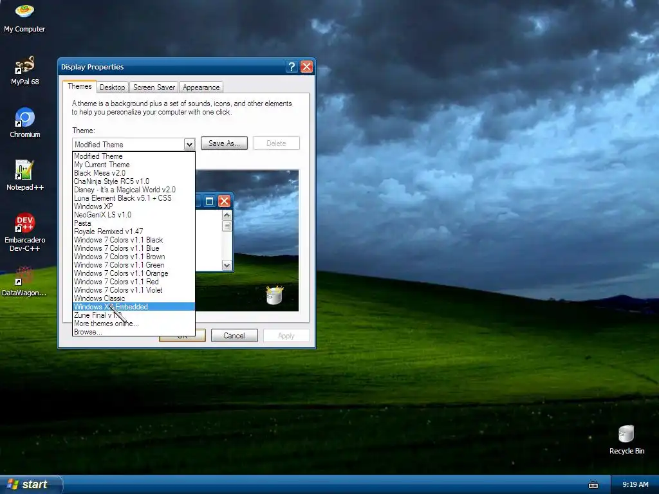The width and height of the screenshot is (659, 494).
Task: Select Windows 7 Colors v1.1 Orange
Action: click(x=134, y=273)
